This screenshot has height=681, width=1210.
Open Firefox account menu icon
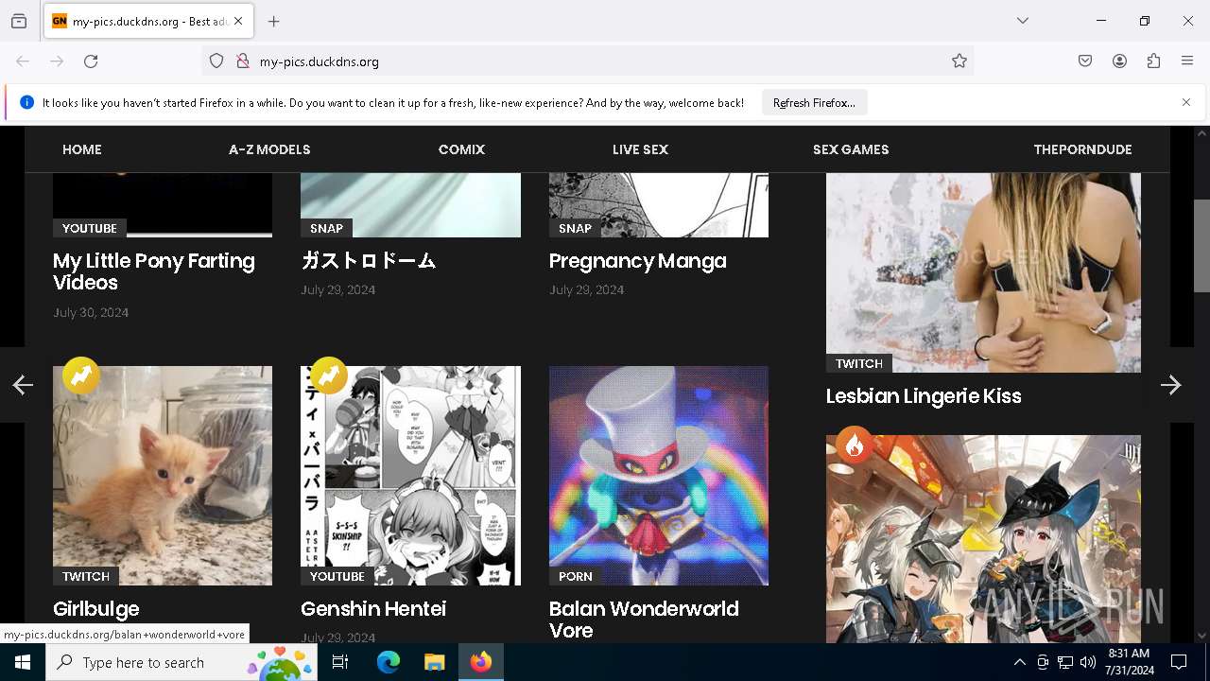1119,61
